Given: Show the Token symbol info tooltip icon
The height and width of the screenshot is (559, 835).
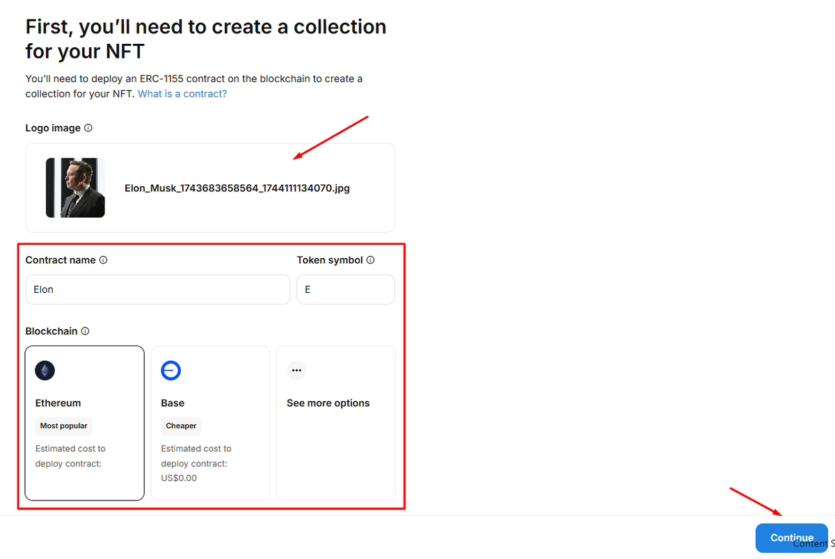Looking at the screenshot, I should (x=370, y=260).
